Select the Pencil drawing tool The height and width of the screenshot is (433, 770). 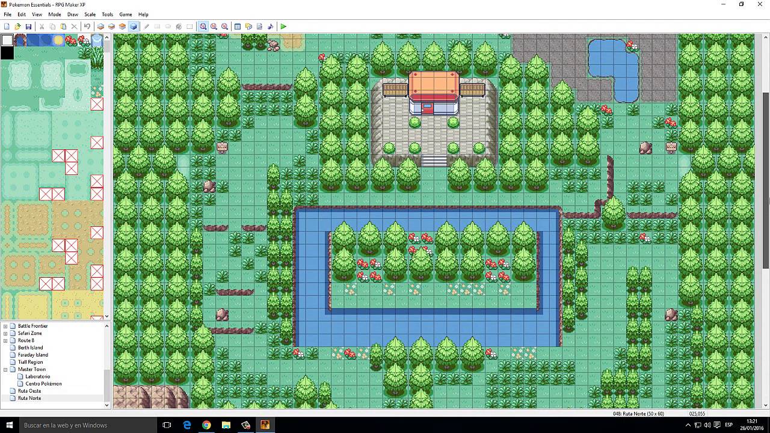146,26
